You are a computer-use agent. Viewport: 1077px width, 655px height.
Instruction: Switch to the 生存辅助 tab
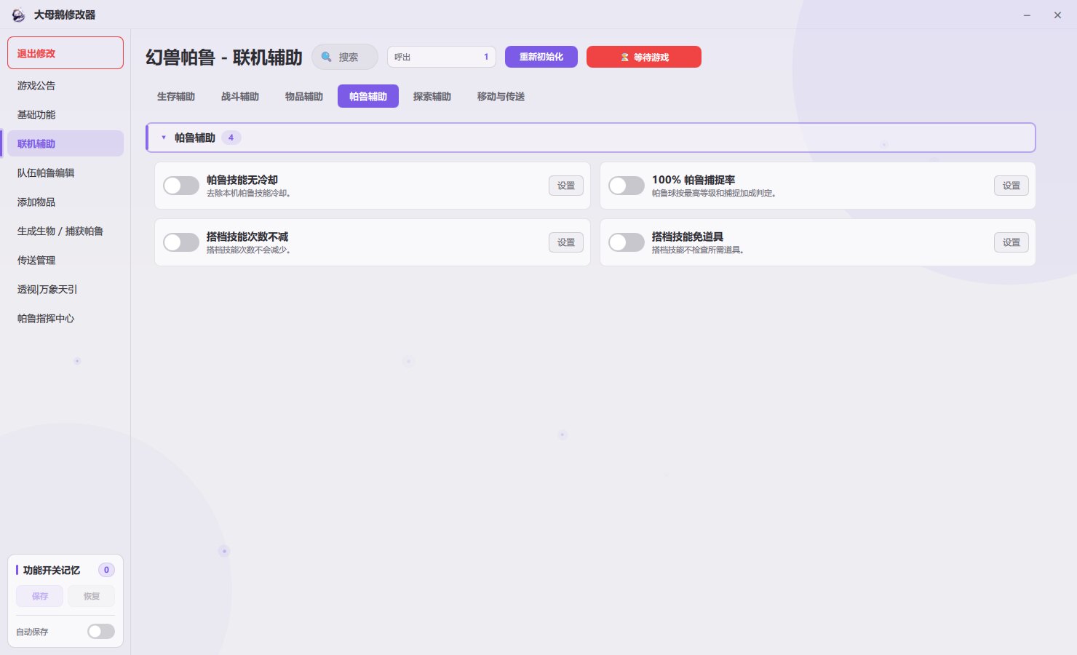tap(176, 97)
